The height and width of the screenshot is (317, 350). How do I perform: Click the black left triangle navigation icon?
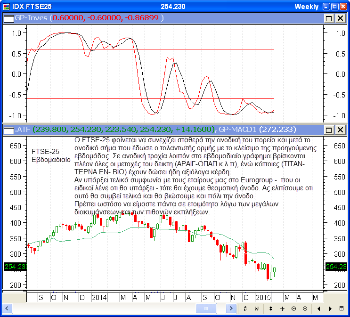point(319,309)
